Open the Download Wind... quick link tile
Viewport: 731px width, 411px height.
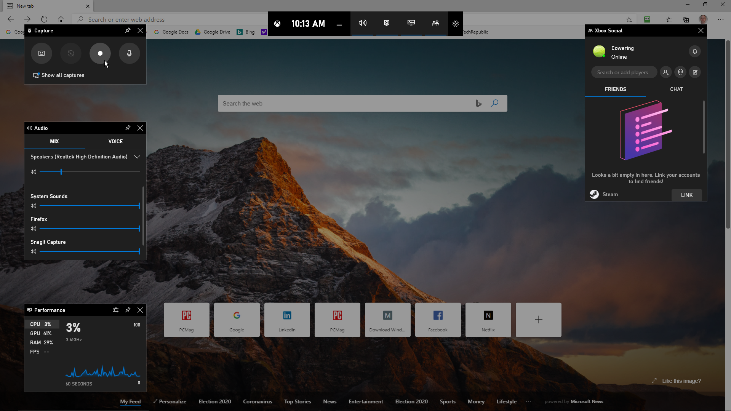[x=387, y=320]
